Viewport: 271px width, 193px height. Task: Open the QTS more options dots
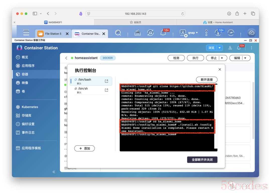coord(206,33)
